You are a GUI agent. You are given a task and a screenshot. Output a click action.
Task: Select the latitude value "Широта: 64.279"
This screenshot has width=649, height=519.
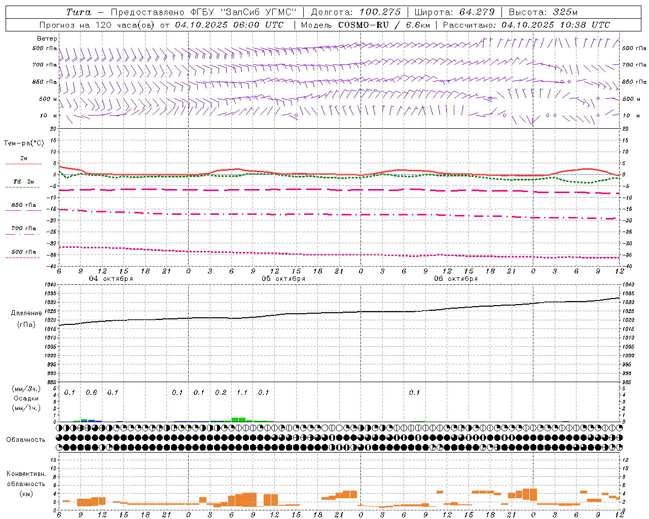[454, 12]
